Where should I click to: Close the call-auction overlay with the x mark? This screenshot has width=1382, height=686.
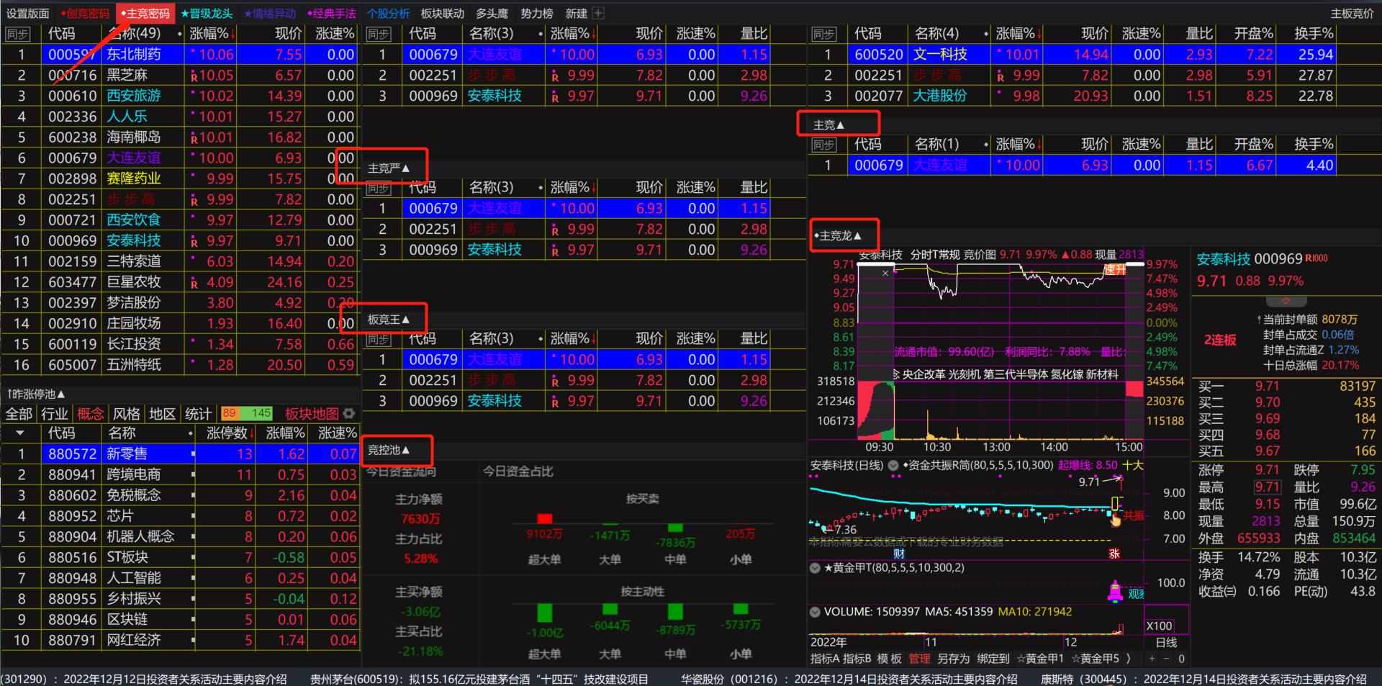[x=885, y=273]
